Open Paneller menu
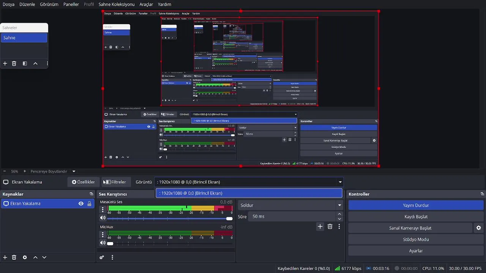This screenshot has width=486, height=273. (x=71, y=4)
